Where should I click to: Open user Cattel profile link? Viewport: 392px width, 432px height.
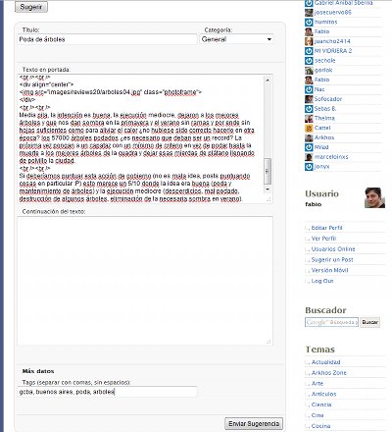322,128
